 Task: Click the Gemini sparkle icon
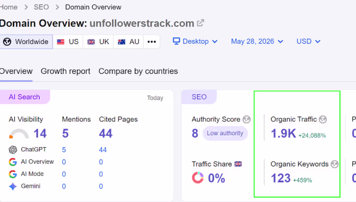coord(13,186)
